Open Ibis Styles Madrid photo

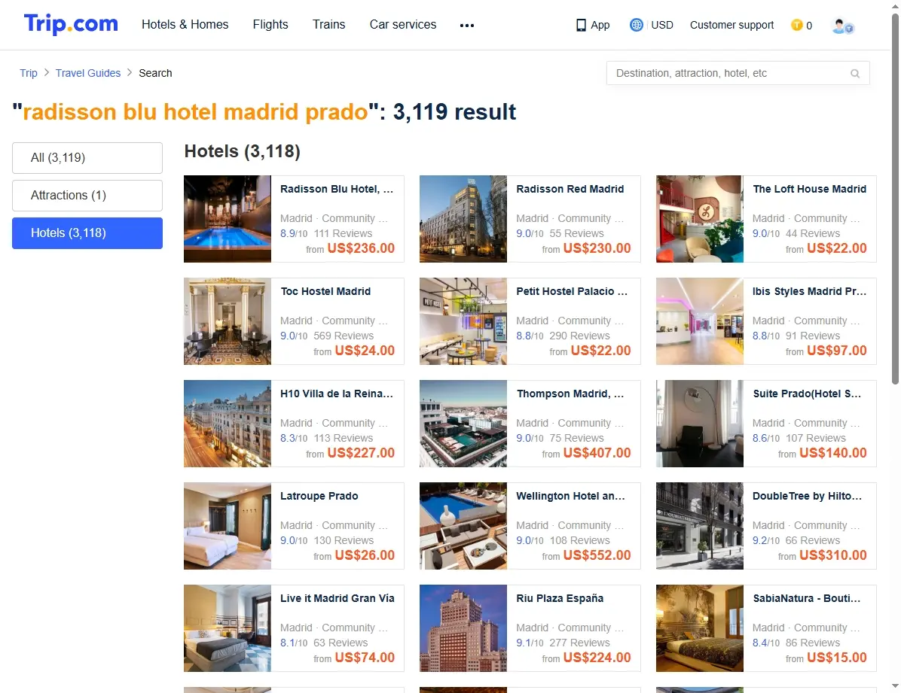click(700, 321)
